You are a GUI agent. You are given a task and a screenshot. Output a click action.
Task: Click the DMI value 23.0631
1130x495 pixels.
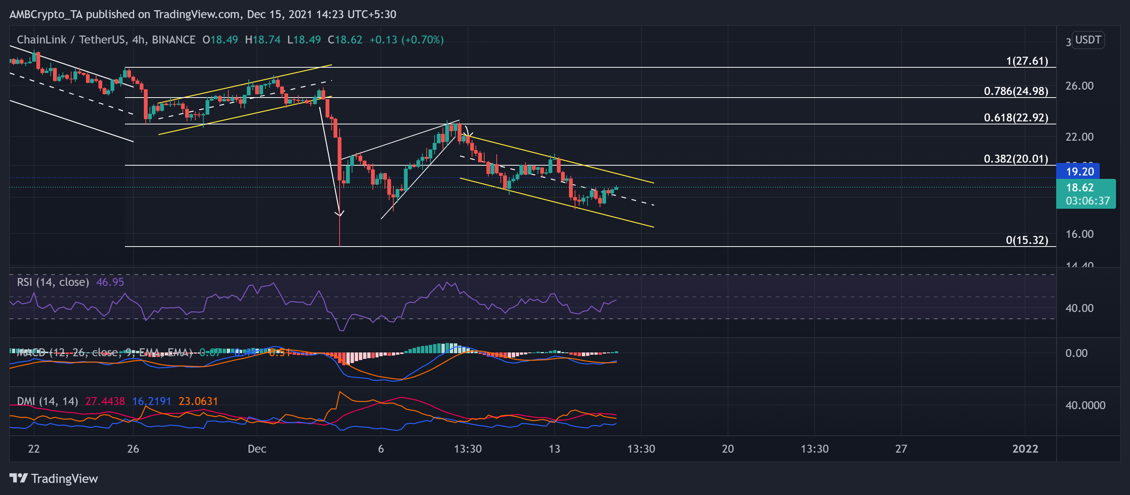coord(198,401)
